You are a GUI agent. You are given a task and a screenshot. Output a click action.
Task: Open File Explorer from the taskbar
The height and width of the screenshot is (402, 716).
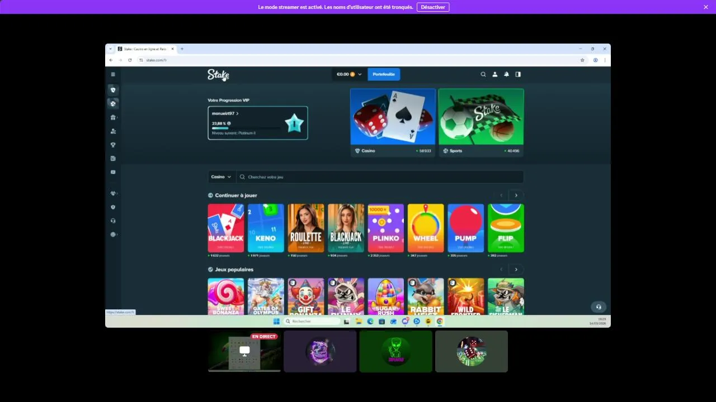(358, 322)
